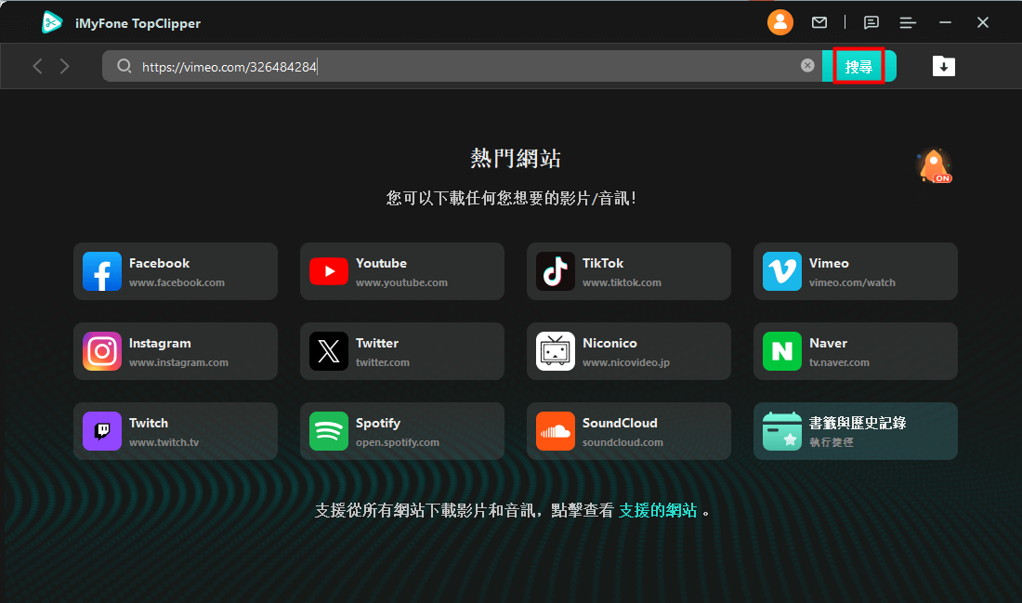Viewport: 1022px width, 603px height.
Task: Click the tv.naver.com text
Action: point(840,362)
